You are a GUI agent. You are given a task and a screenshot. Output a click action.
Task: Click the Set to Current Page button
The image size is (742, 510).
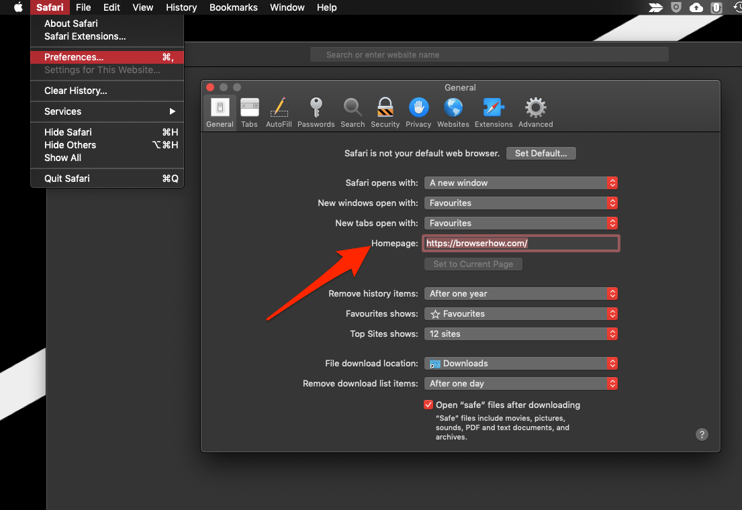pos(473,264)
